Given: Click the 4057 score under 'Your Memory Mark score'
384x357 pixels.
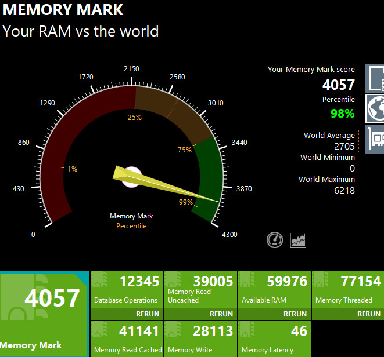Looking at the screenshot, I should coord(339,85).
